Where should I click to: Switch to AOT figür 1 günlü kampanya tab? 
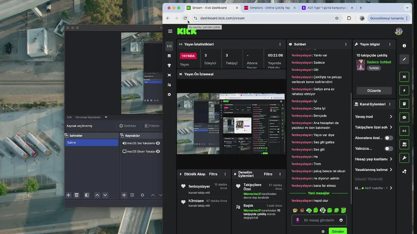pos(327,8)
